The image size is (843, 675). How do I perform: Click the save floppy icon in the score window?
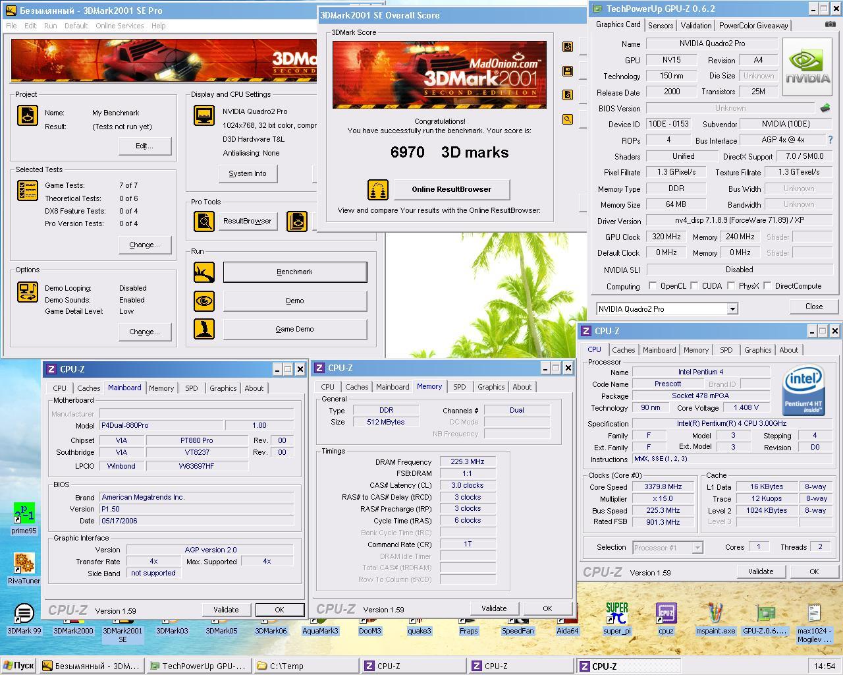click(x=568, y=71)
